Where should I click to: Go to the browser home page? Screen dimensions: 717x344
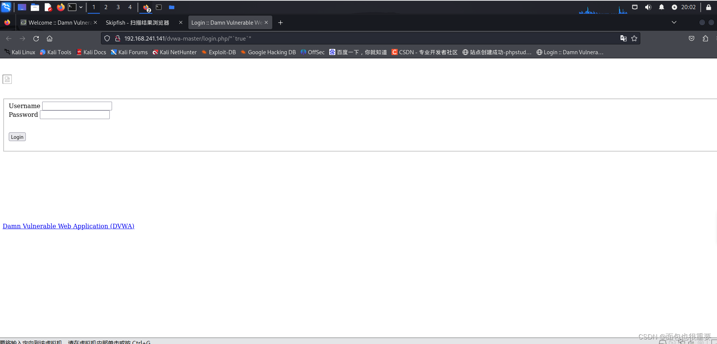pos(49,39)
